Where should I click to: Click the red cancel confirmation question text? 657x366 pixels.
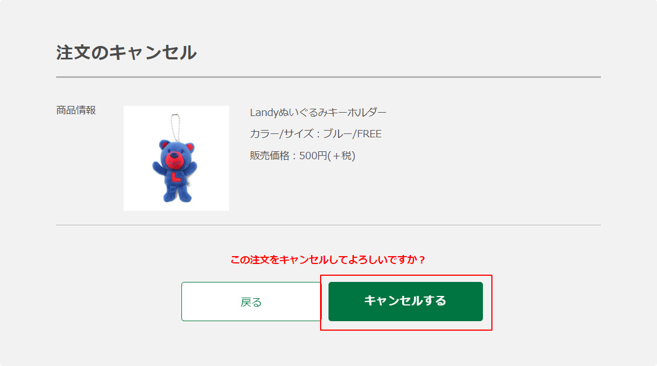pos(328,260)
